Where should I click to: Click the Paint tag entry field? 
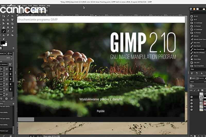pyautogui.click(x=198, y=69)
